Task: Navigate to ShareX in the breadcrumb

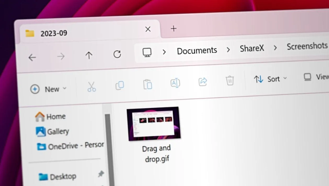Action: (x=252, y=48)
